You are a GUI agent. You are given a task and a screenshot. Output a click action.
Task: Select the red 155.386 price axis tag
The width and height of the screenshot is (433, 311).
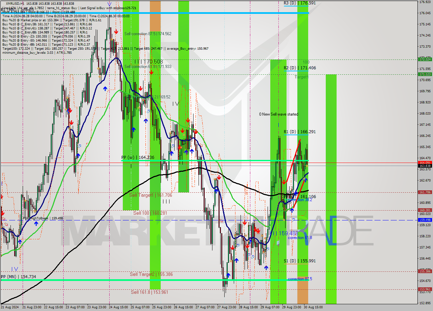click(x=425, y=271)
